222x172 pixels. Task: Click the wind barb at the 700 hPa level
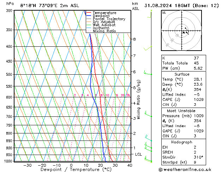click(148, 114)
